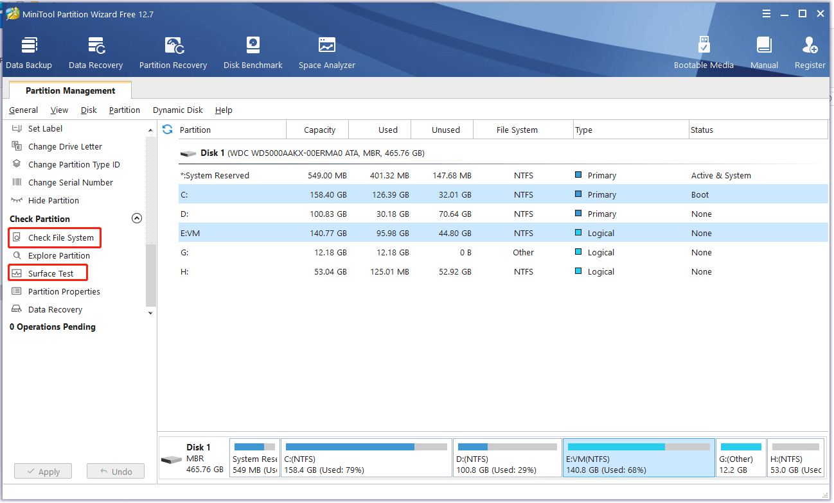The width and height of the screenshot is (834, 503).
Task: Open Partition Recovery wizard
Action: (x=173, y=54)
